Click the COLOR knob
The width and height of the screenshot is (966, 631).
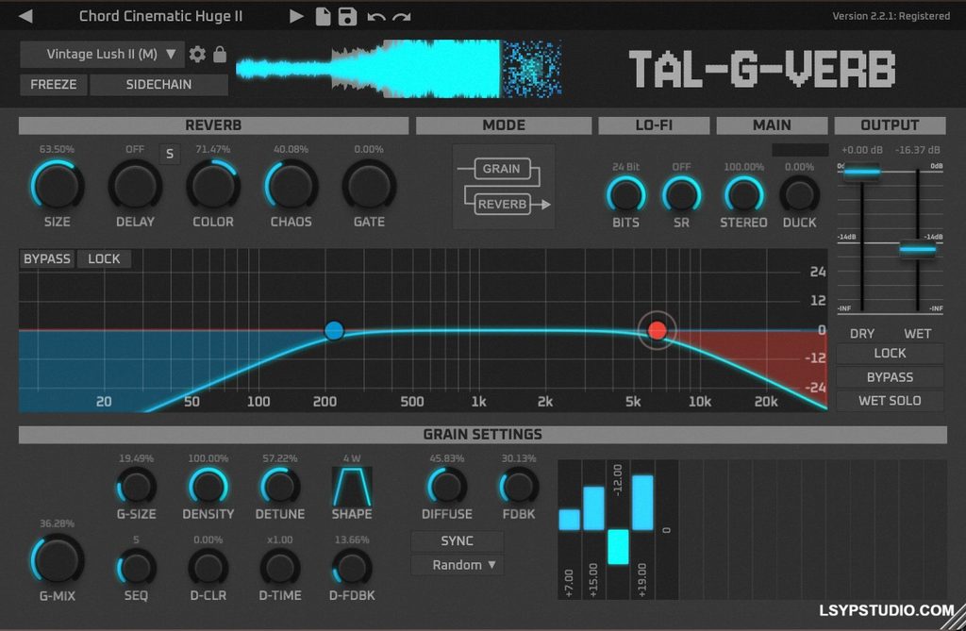(x=213, y=186)
